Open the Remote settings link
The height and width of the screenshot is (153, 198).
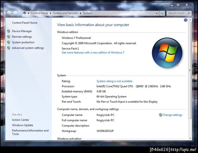pyautogui.click(x=22, y=37)
